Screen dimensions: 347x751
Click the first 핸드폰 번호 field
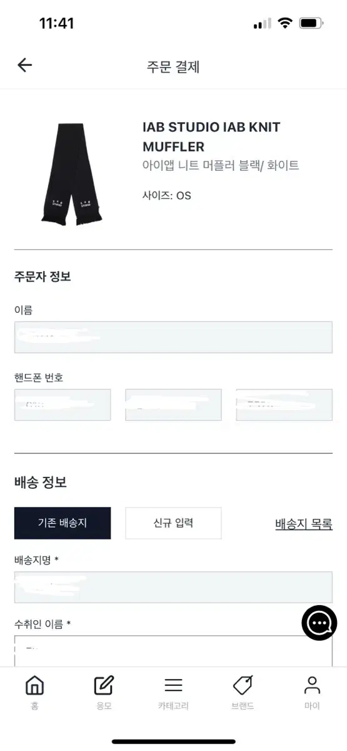[63, 405]
